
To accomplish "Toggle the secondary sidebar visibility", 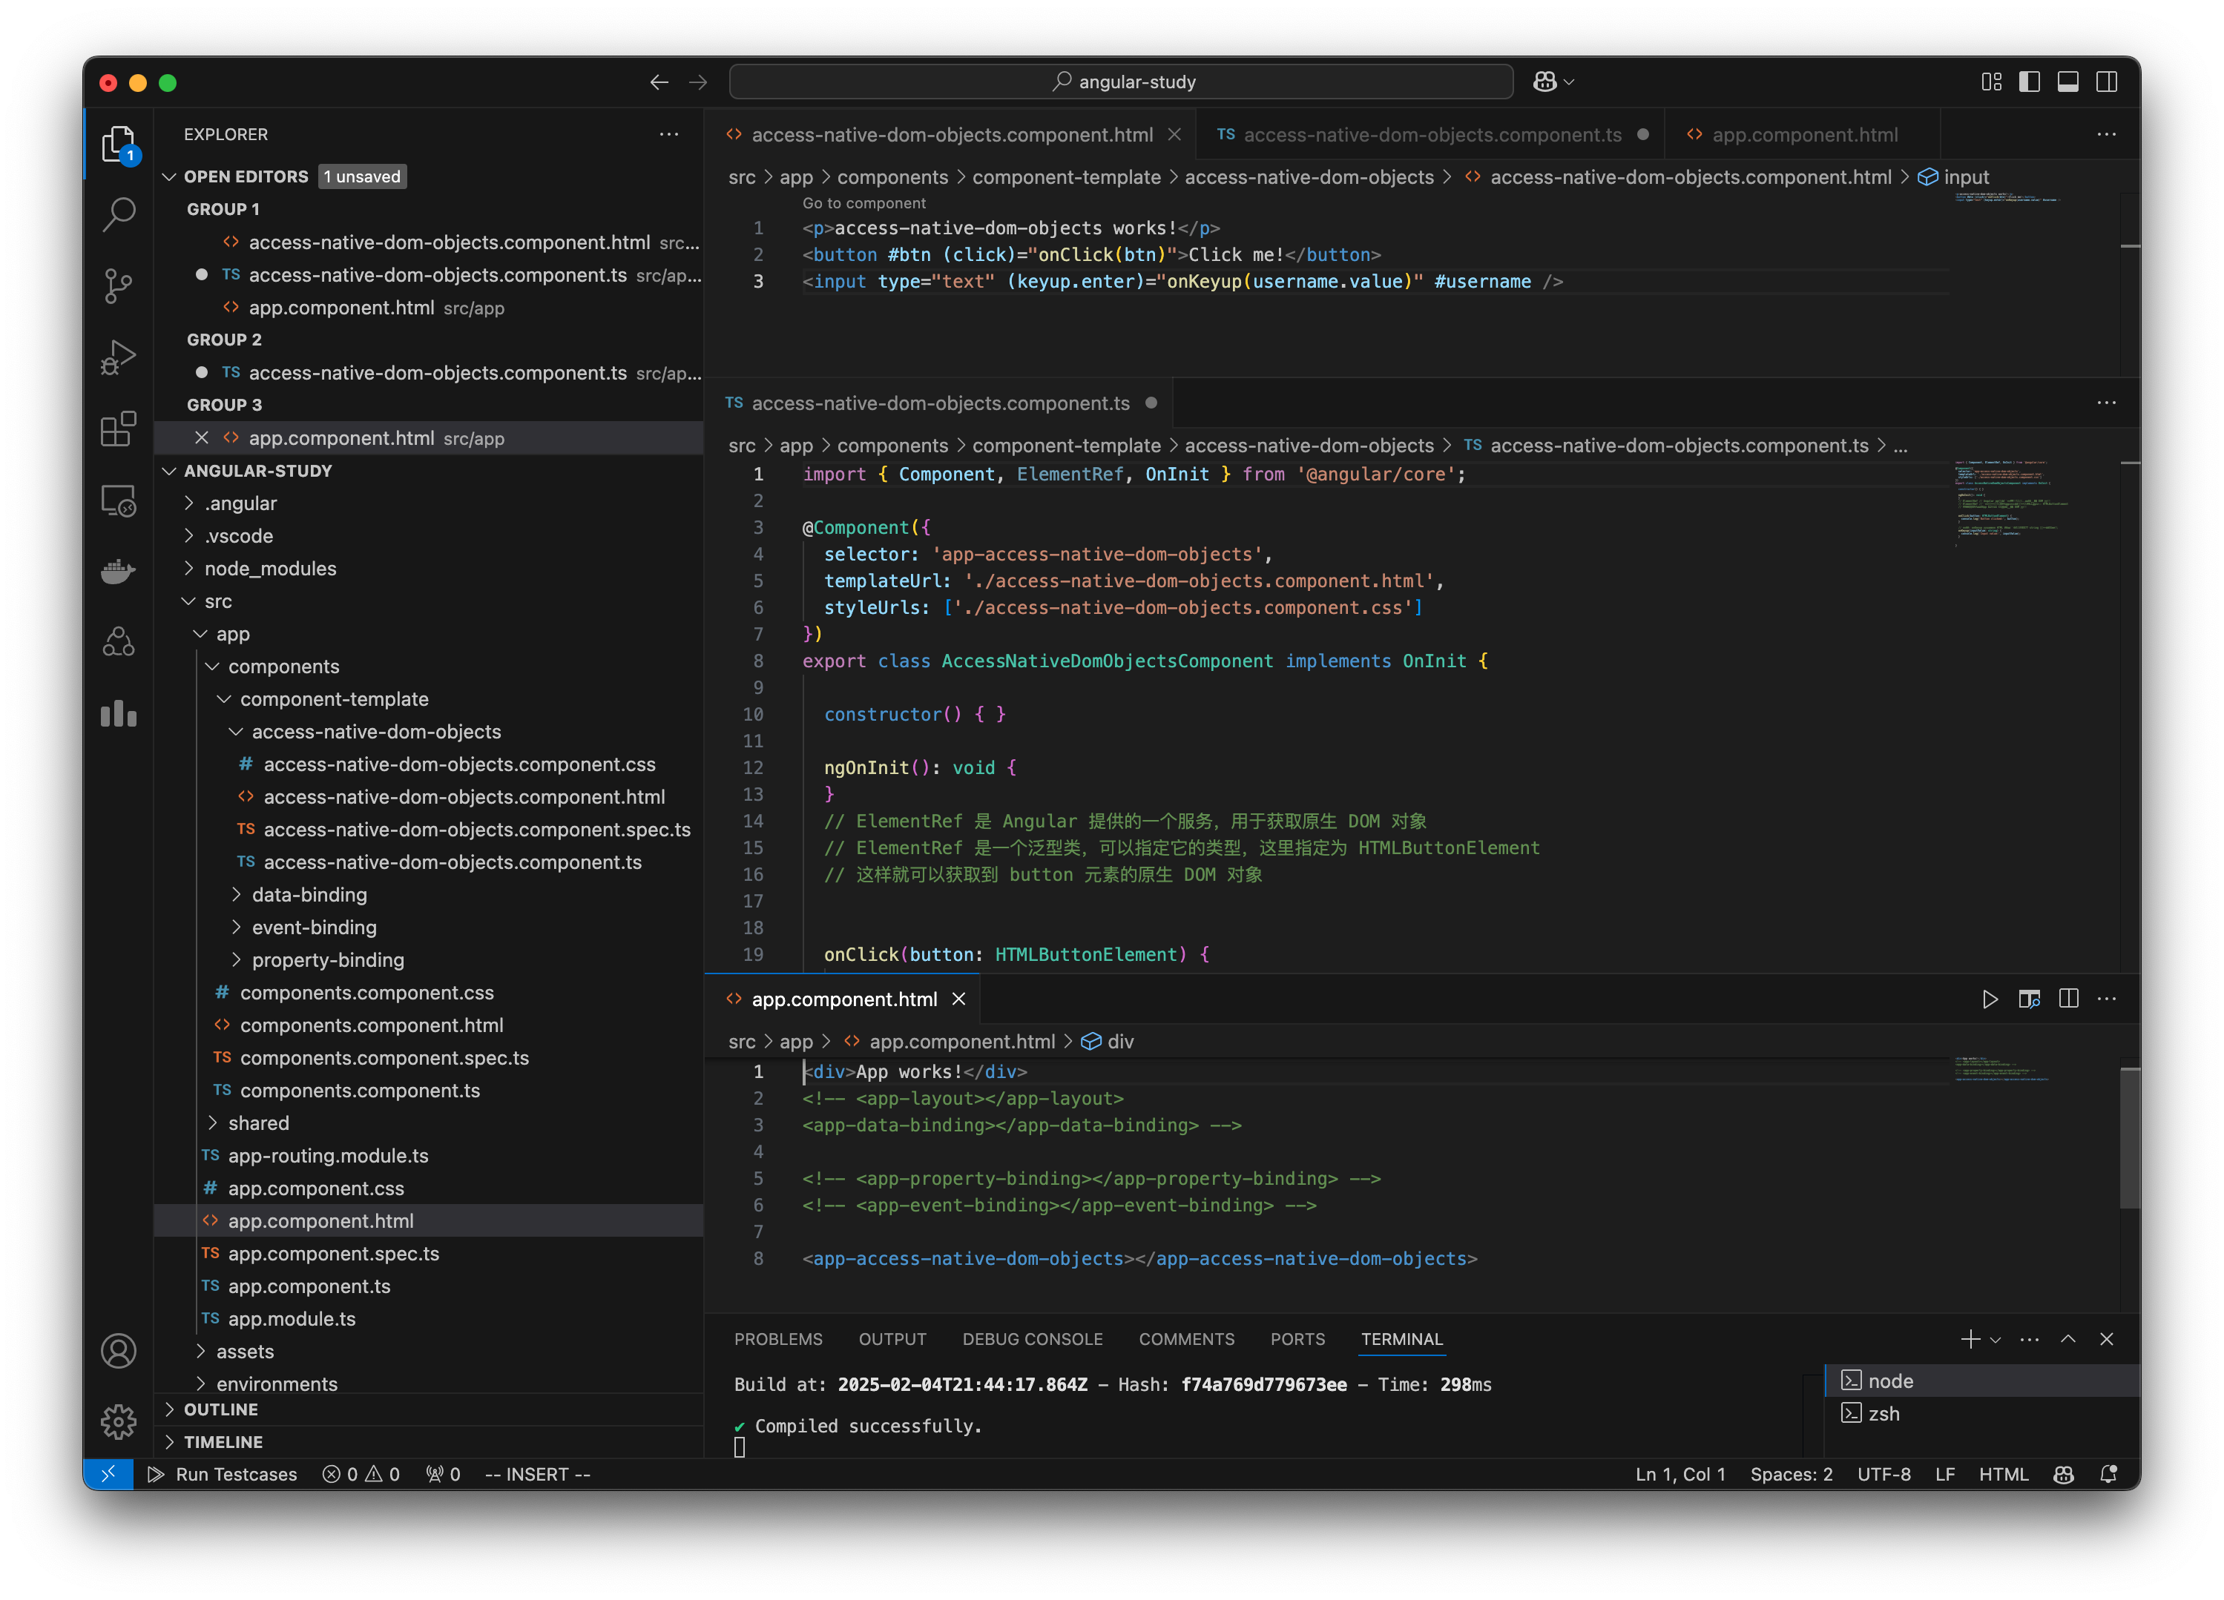I will click(2108, 82).
